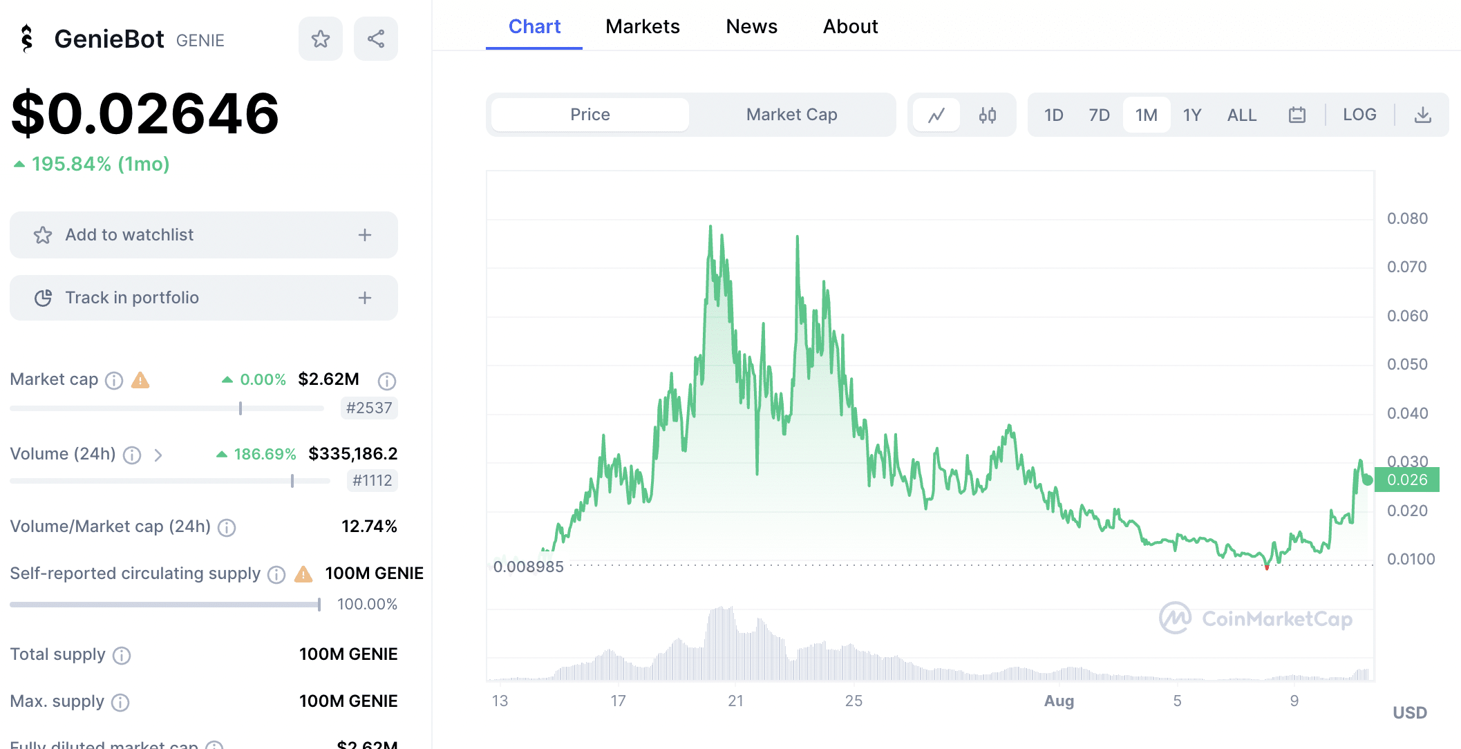Screen dimensions: 1461x749
Task: Click the Market cap warning triangle
Action: pos(140,379)
